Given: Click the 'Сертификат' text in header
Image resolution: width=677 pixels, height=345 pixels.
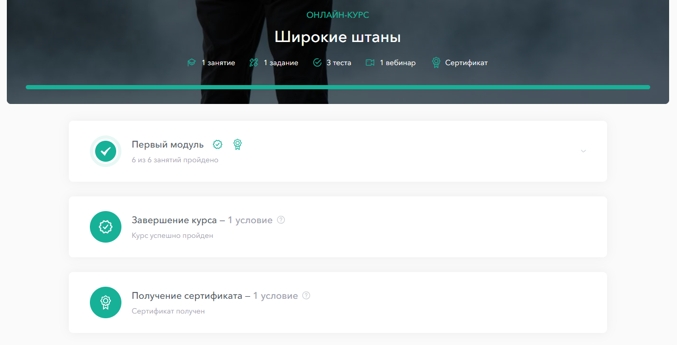Looking at the screenshot, I should click(x=467, y=62).
